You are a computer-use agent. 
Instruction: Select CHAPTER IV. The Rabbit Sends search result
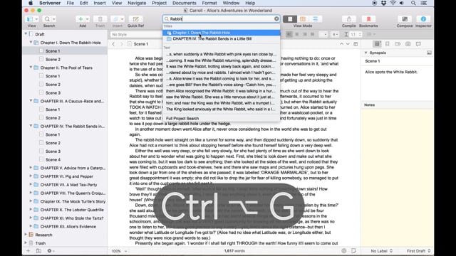point(222,39)
